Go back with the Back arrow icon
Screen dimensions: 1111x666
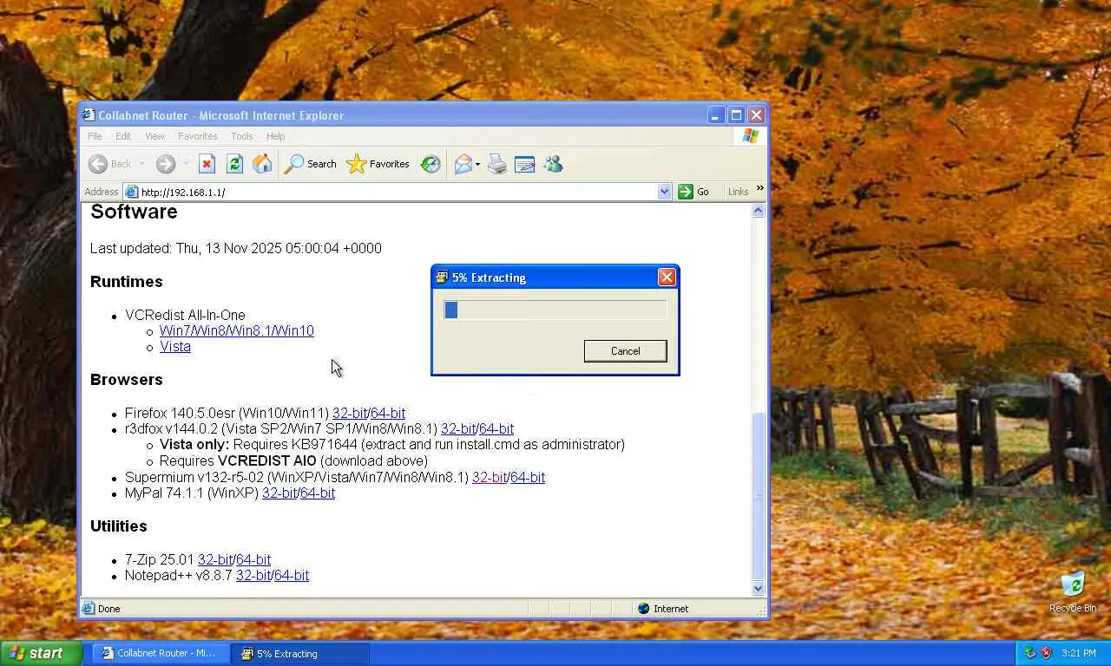point(98,164)
